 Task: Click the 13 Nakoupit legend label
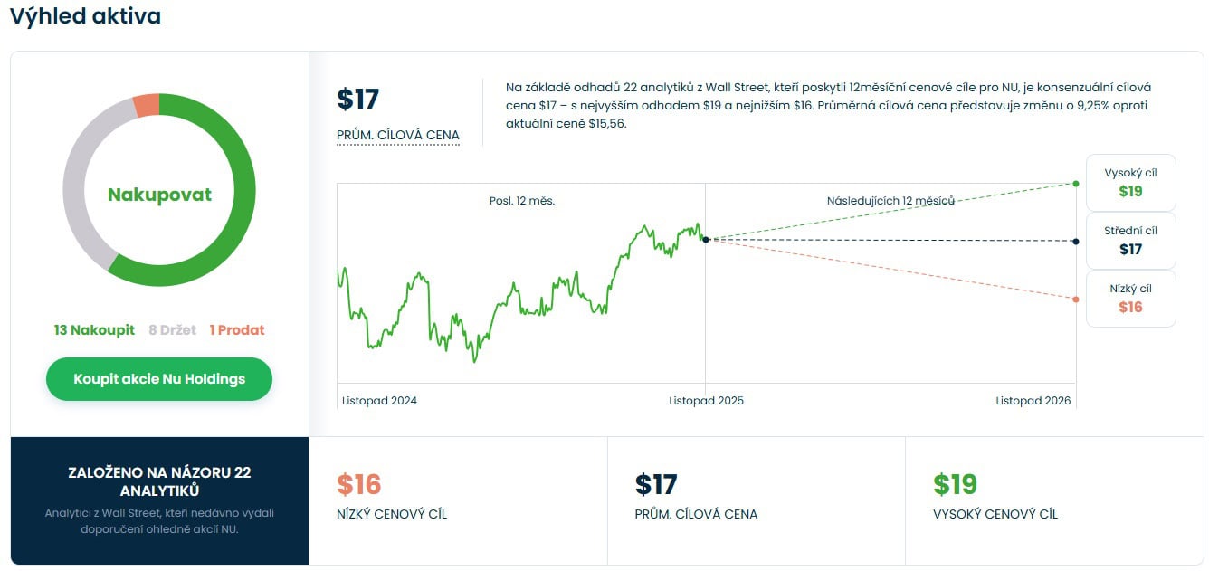click(94, 330)
